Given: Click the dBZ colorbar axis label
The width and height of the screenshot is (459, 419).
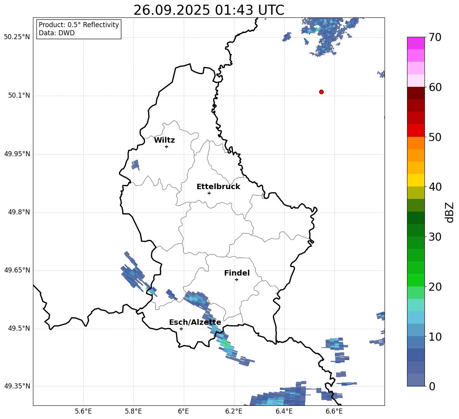Looking at the screenshot, I should tap(450, 212).
